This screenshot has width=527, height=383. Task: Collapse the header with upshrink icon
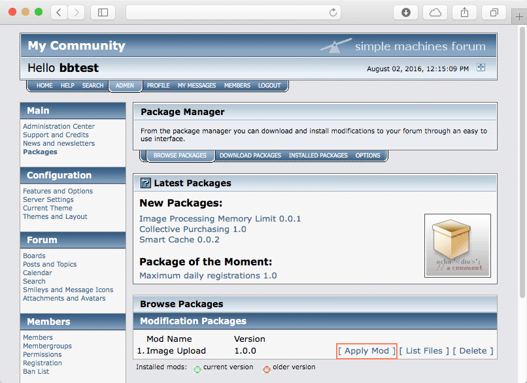pos(481,67)
